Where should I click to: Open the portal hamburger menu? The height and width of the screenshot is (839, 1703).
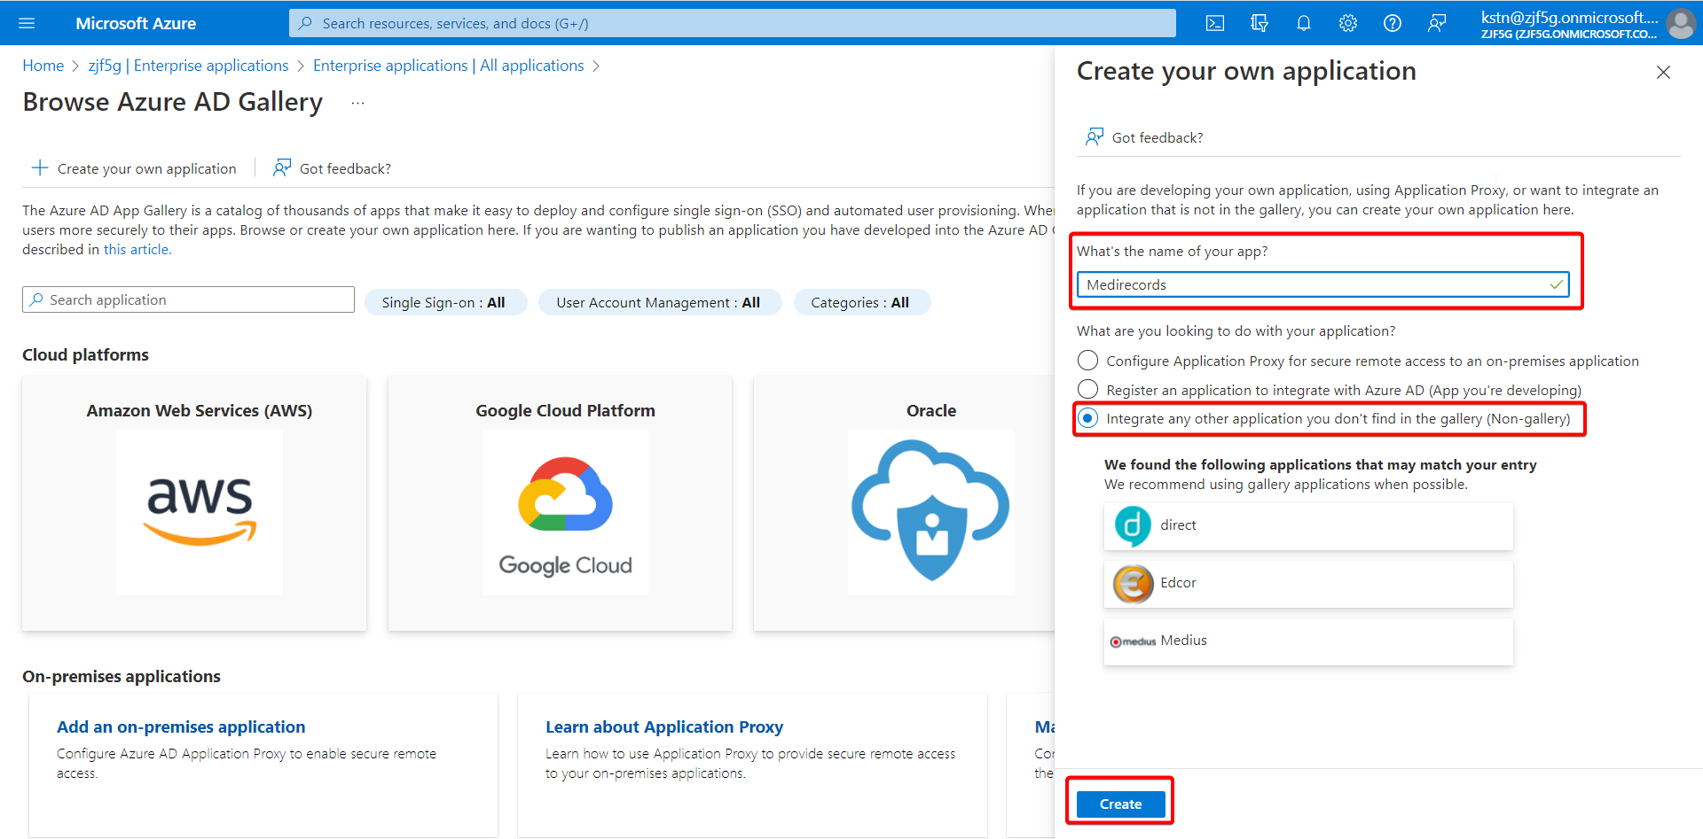27,23
